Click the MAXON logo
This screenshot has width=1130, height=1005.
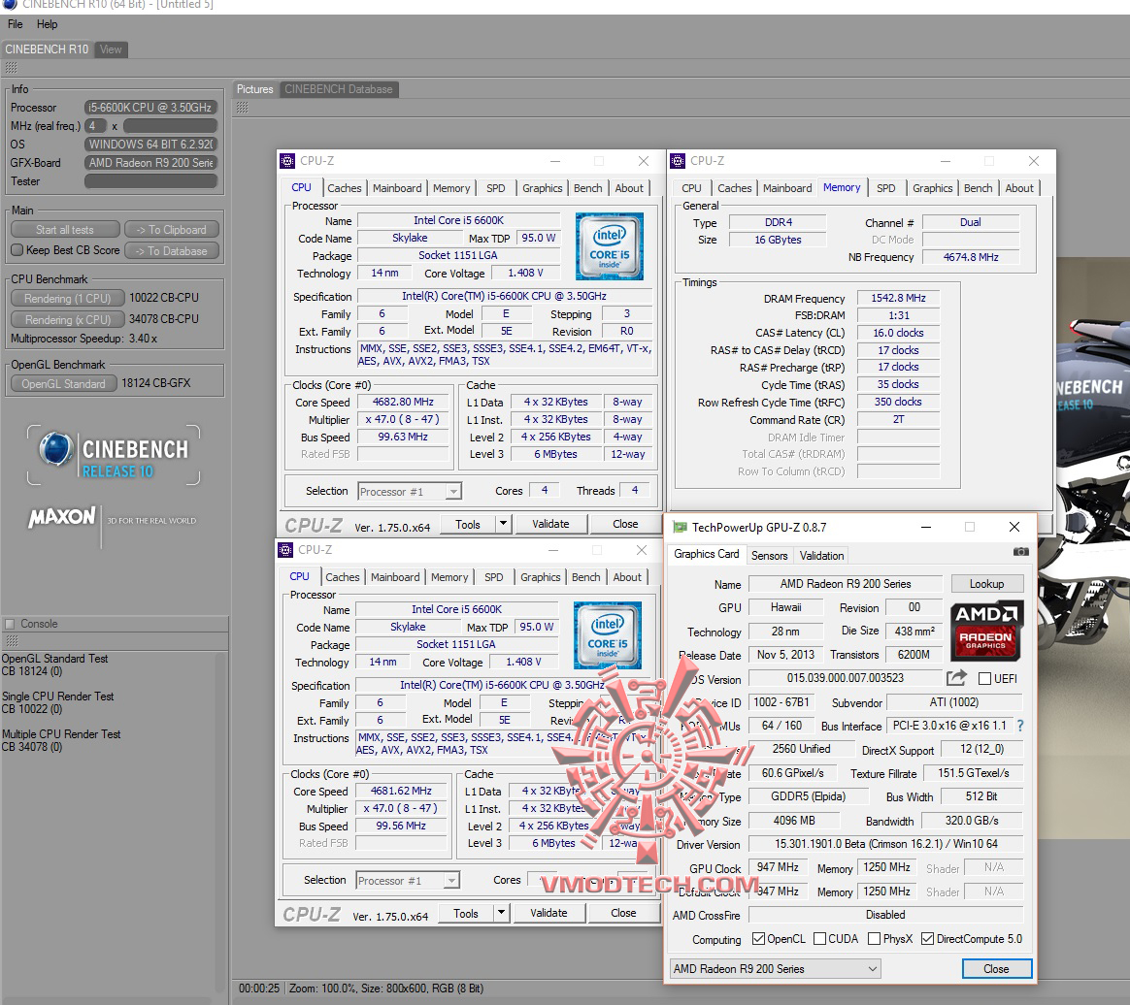coord(62,518)
